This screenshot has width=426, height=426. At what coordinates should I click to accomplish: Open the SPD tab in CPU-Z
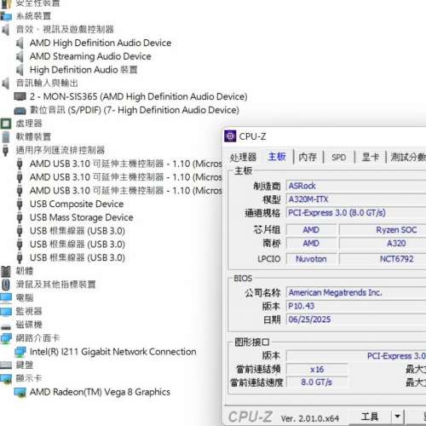338,158
